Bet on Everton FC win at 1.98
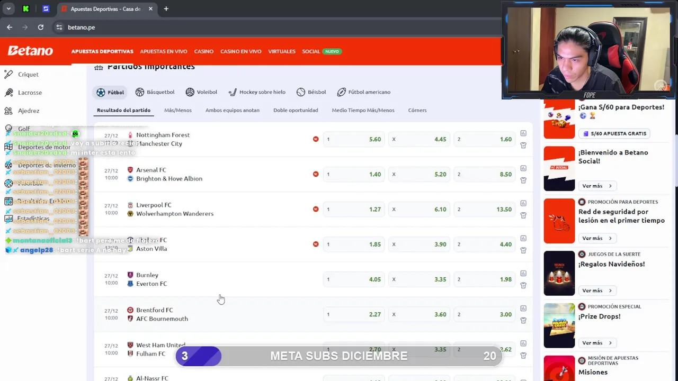 click(485, 279)
